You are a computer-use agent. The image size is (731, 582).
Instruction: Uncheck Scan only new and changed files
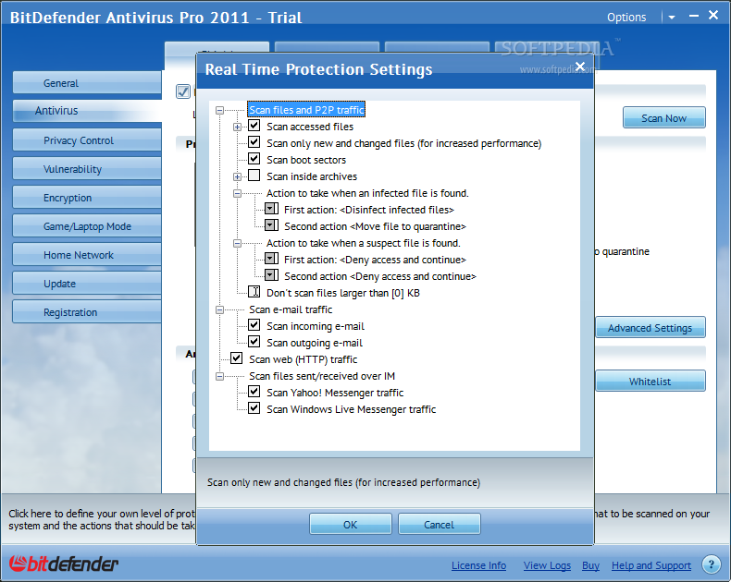point(254,142)
